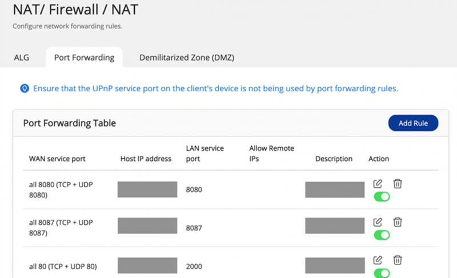This screenshot has width=457, height=278.
Task: Switch to the ALG tab
Action: coord(21,58)
